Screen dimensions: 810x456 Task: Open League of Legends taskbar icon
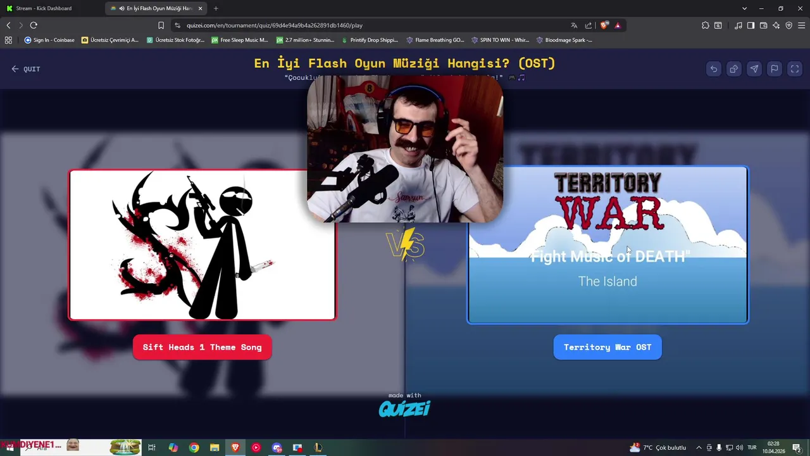pyautogui.click(x=318, y=448)
